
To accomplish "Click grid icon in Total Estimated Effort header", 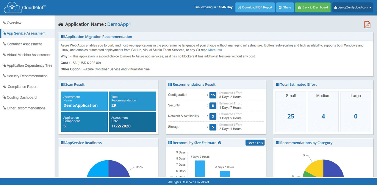I will (277, 84).
